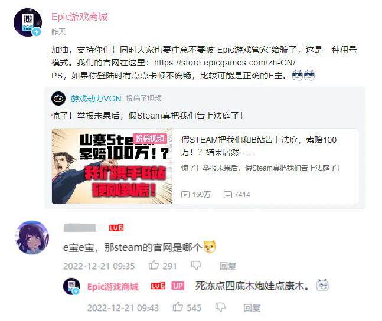Viewport: 382px width, 321px height.
Task: Reply to the 09:35 comment via 回复
Action: click(x=227, y=266)
